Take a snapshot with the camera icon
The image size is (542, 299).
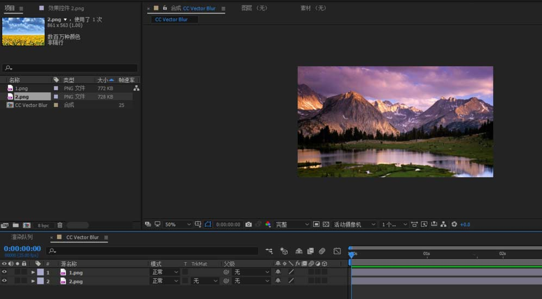pos(248,225)
